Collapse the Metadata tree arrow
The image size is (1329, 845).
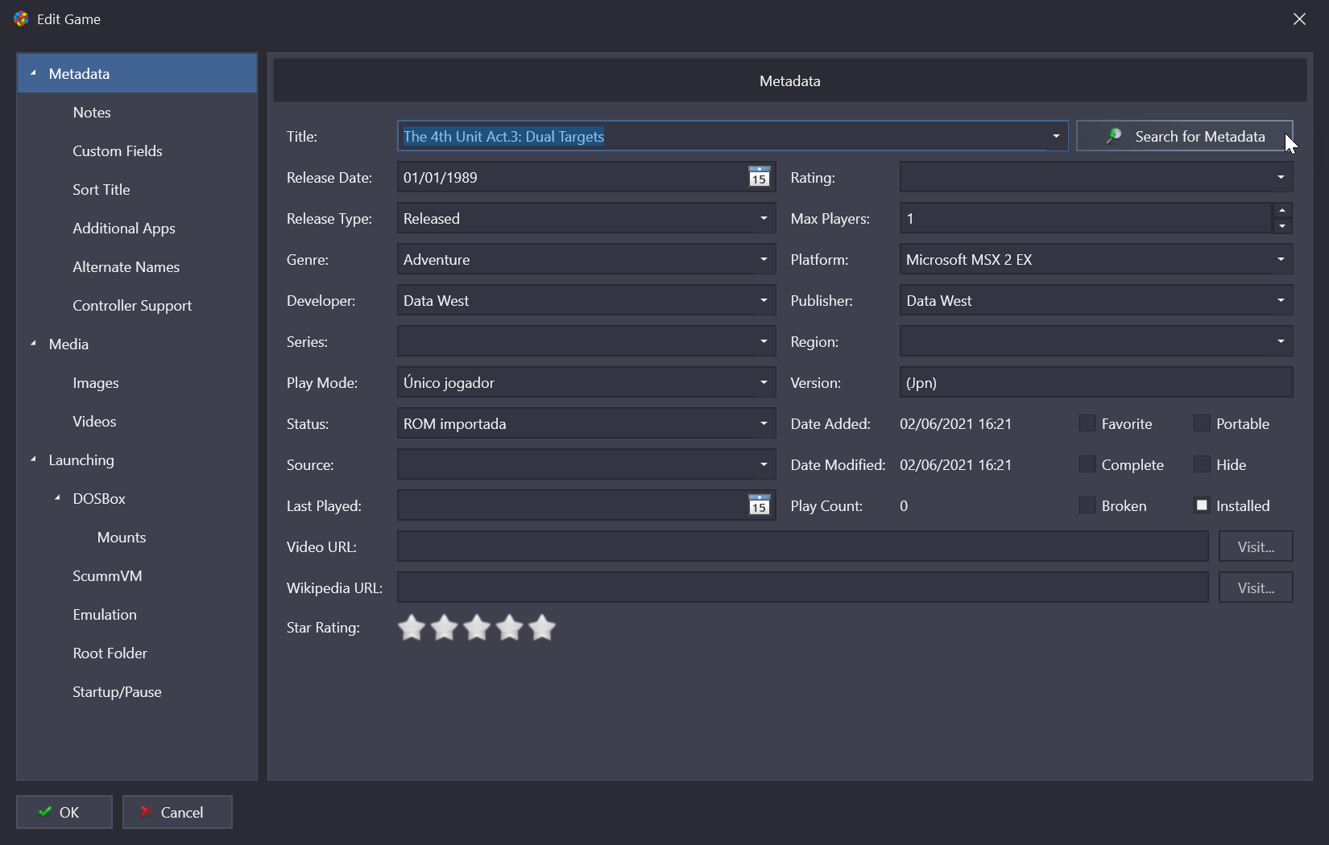(33, 73)
